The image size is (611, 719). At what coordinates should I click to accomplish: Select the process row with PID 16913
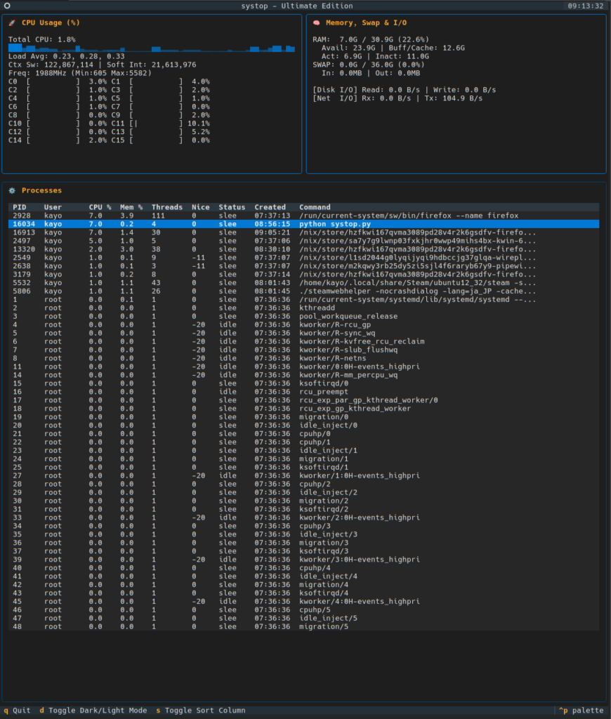(x=303, y=232)
